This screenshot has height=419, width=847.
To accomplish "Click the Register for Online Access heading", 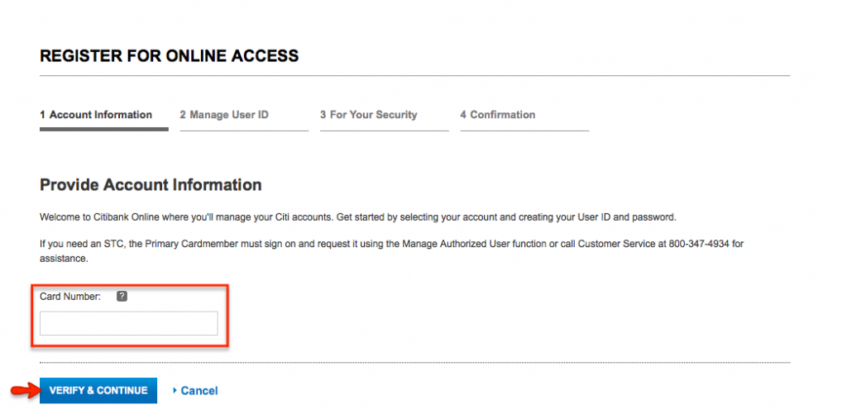I will click(x=170, y=56).
